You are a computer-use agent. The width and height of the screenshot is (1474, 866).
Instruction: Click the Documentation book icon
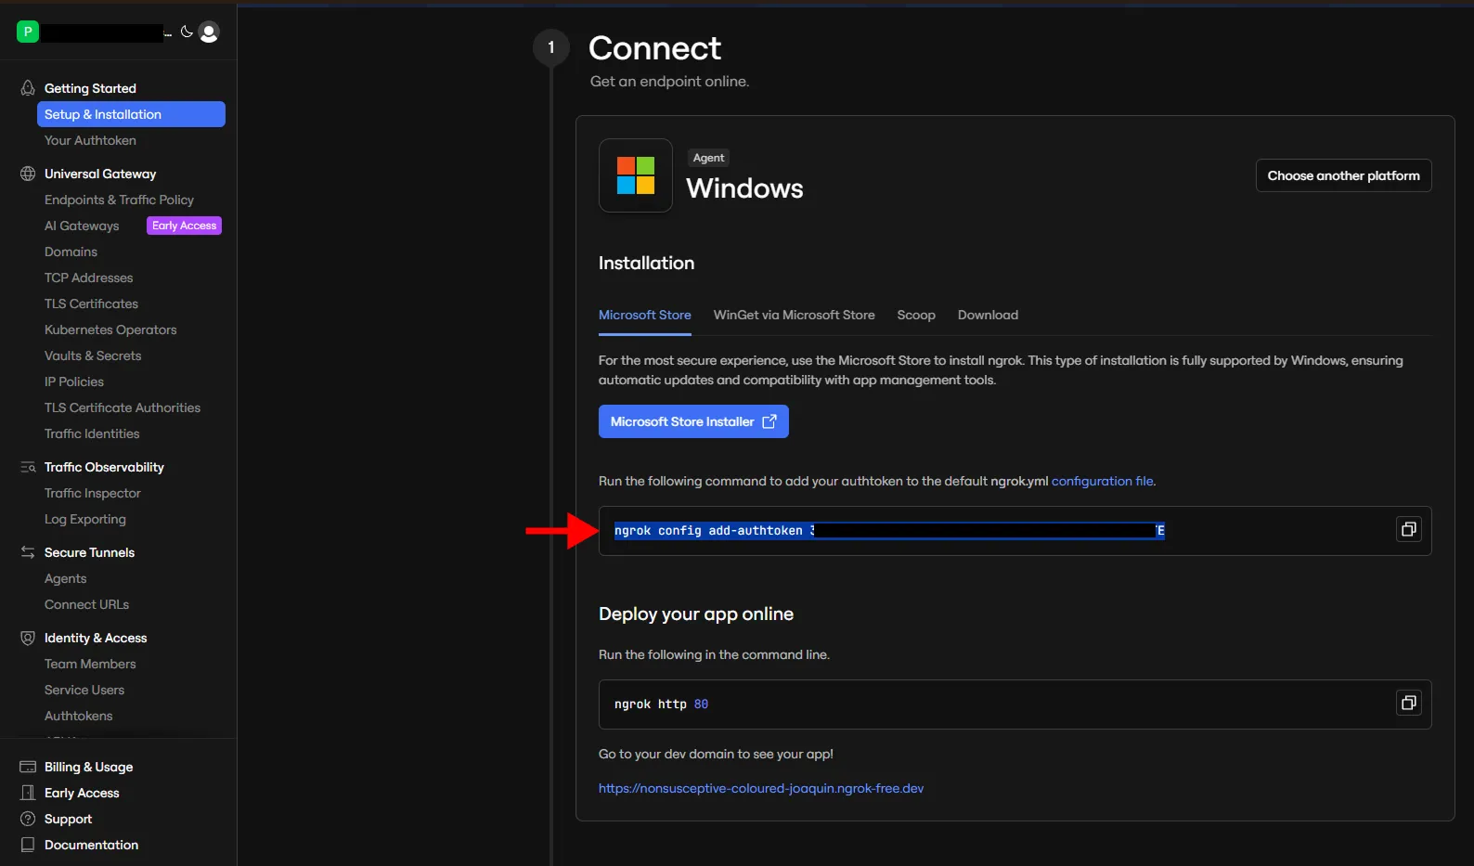pyautogui.click(x=28, y=845)
